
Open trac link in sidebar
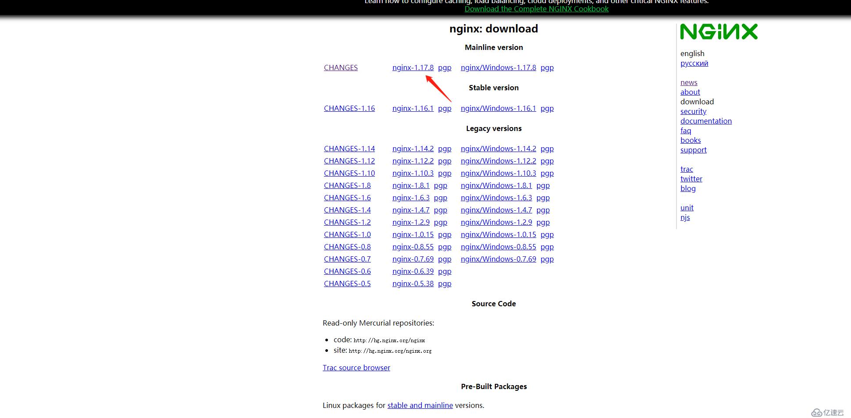687,169
